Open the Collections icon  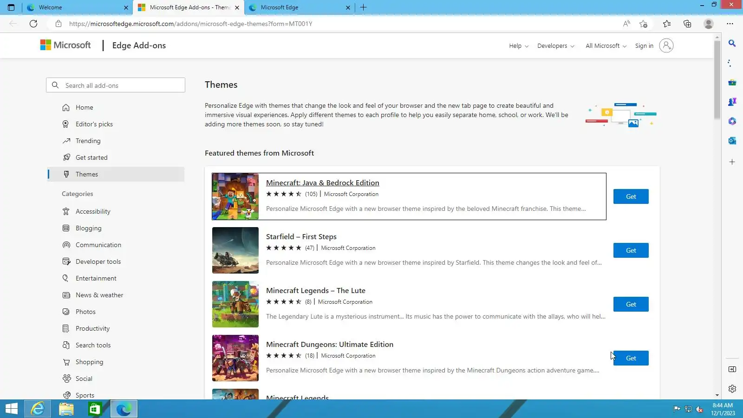pyautogui.click(x=687, y=24)
